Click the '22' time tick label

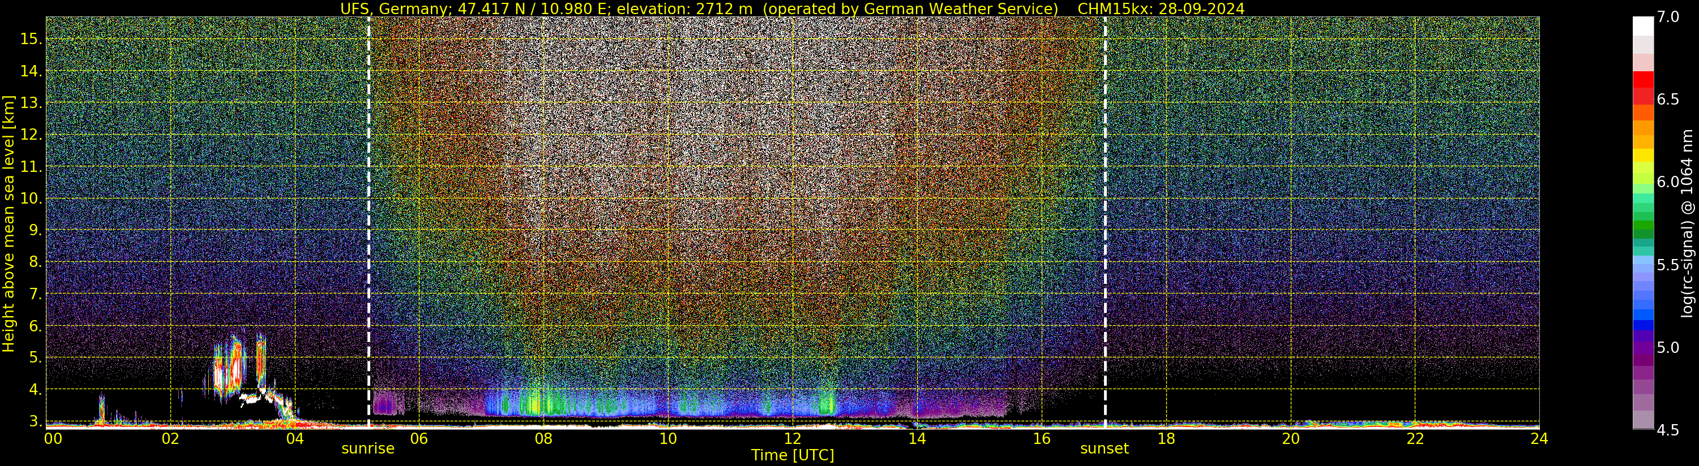pos(1415,438)
